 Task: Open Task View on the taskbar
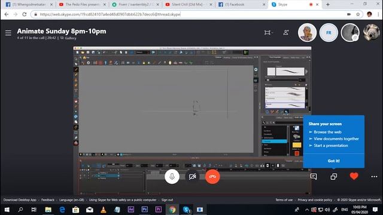[34, 210]
